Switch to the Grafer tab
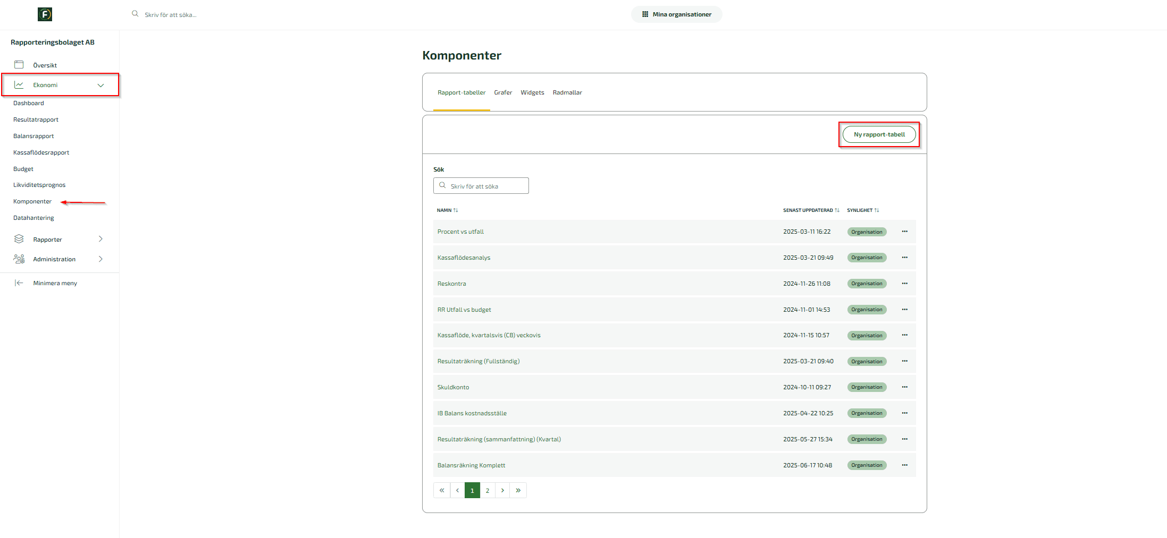The width and height of the screenshot is (1167, 538). pyautogui.click(x=503, y=92)
